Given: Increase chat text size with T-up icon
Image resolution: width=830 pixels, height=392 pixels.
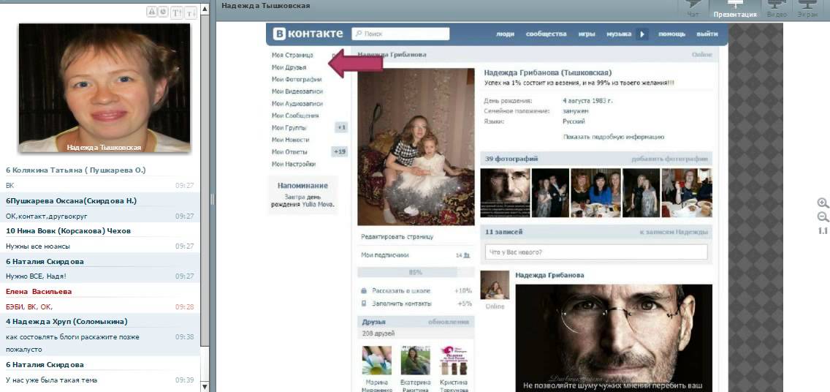Looking at the screenshot, I should [177, 12].
